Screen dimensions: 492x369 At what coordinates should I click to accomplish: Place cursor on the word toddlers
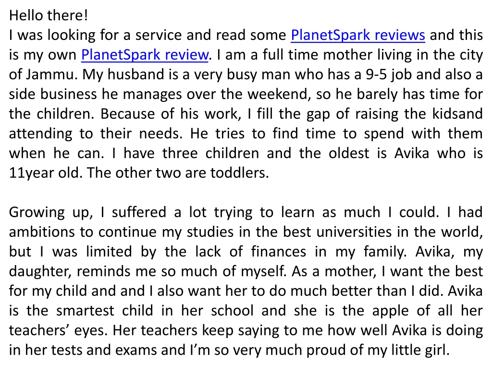click(239, 173)
